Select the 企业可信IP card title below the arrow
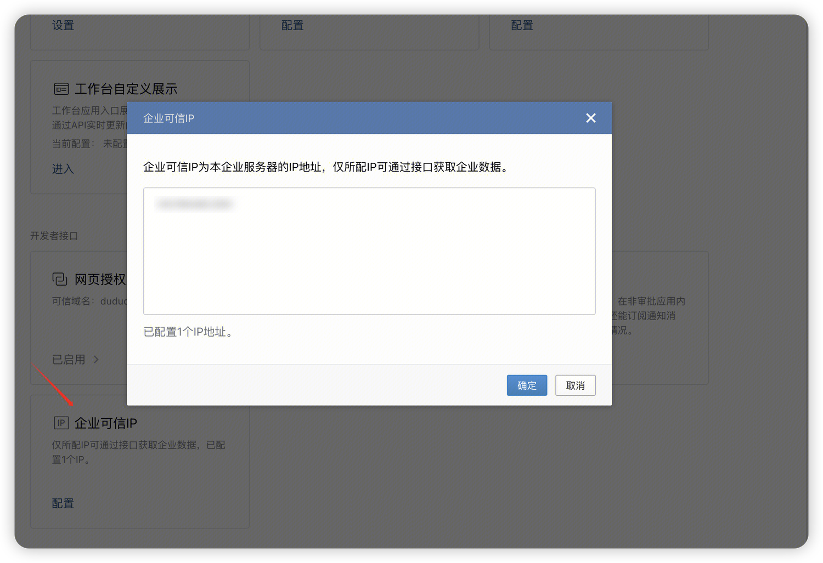This screenshot has height=563, width=823. point(106,423)
